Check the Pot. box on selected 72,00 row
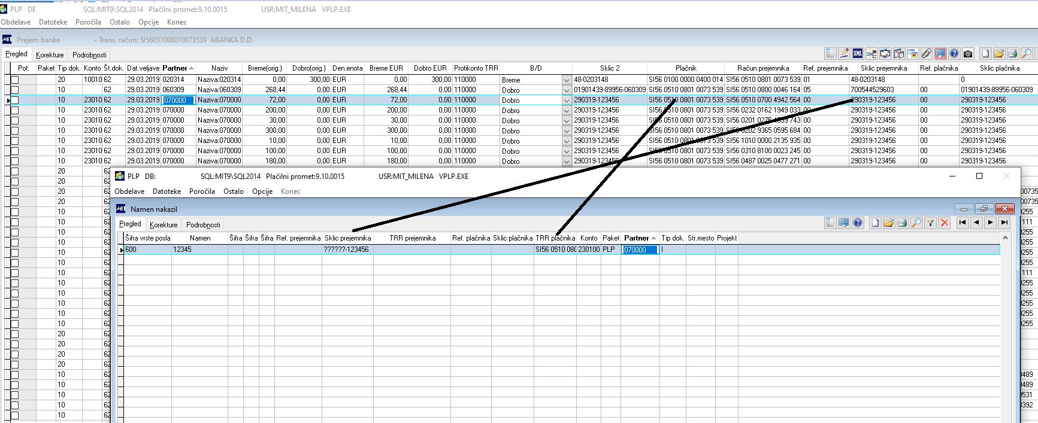Image resolution: width=1038 pixels, height=423 pixels. tap(15, 100)
